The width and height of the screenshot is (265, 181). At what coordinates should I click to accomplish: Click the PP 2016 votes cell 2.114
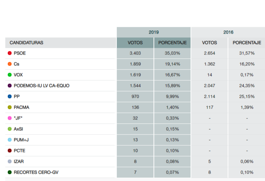pos(209,96)
